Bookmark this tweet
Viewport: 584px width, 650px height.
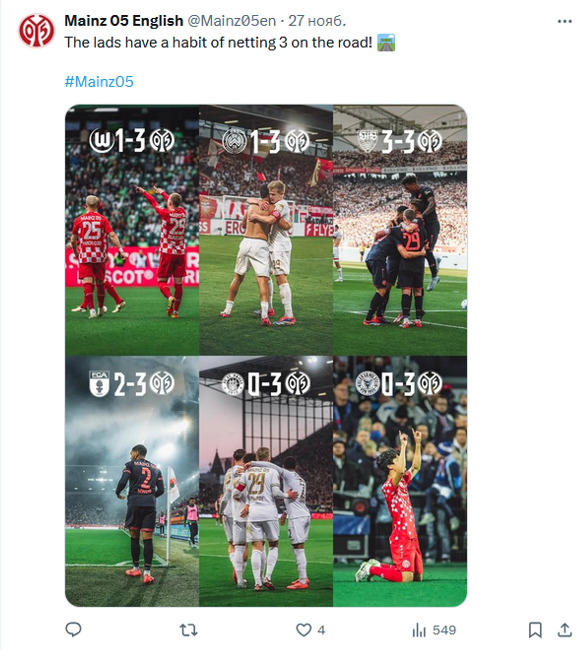coord(535,630)
